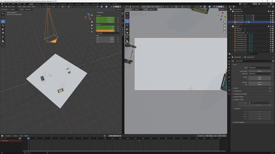Enable the Background Images checkbox
The width and height of the screenshot is (275, 154).
[234, 94]
